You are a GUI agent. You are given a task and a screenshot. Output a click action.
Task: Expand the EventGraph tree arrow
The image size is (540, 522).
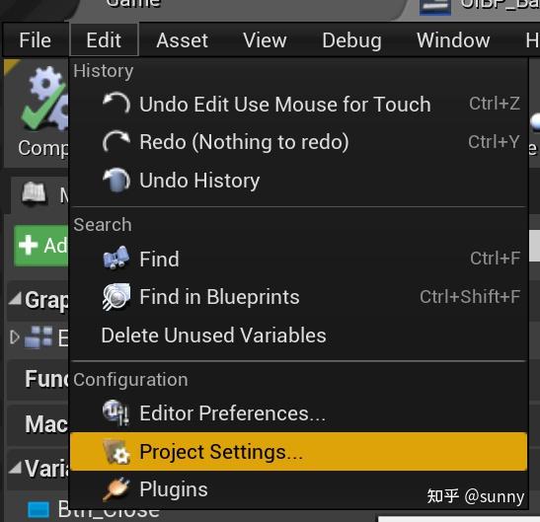pos(15,337)
